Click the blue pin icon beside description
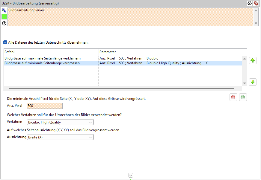The width and height of the screenshot is (261, 180). coord(4,10)
